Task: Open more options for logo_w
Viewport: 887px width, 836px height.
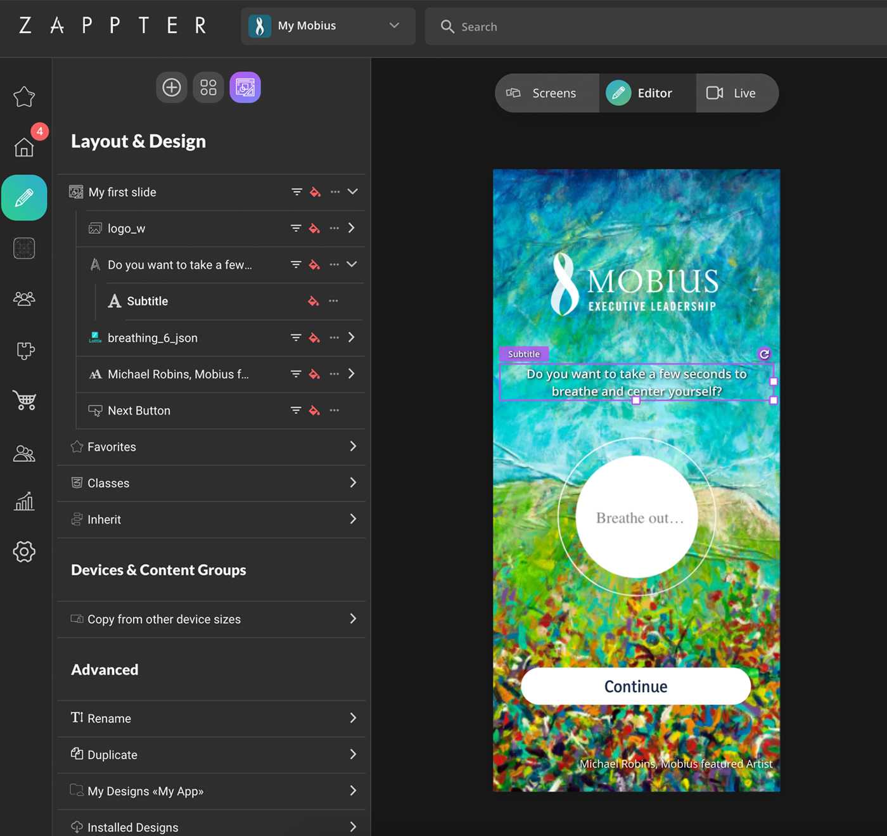Action: coord(335,228)
